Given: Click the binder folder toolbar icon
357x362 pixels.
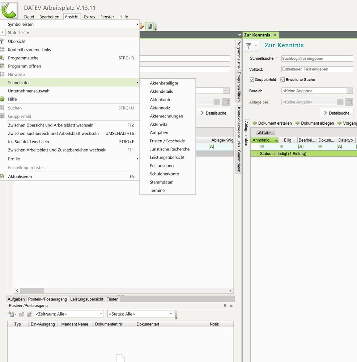Looking at the screenshot, I should click(150, 26).
